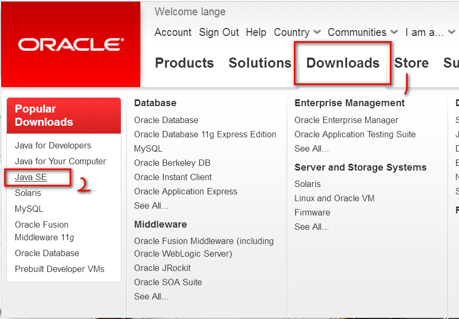Open the Help link
This screenshot has height=319, width=459.
(x=256, y=32)
